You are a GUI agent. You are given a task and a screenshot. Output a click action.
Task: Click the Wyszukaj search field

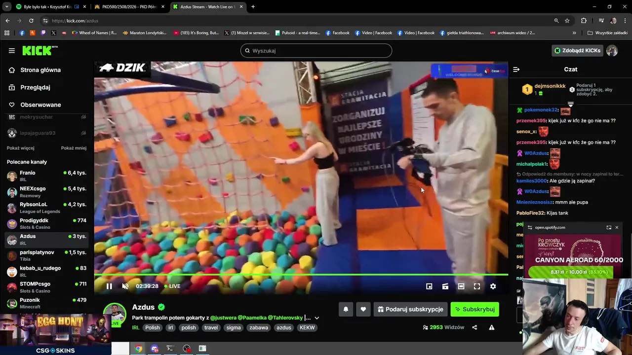click(316, 50)
